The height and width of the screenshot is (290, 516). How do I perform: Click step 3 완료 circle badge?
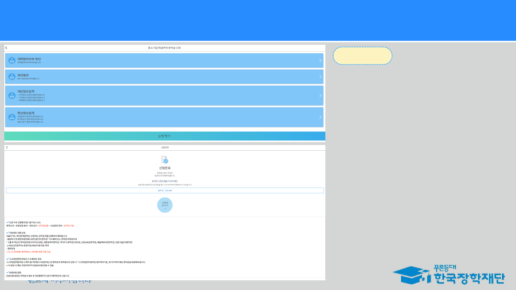coord(12,96)
